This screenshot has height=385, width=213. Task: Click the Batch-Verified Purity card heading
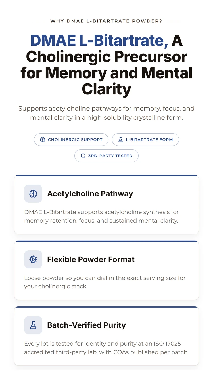[x=86, y=325]
